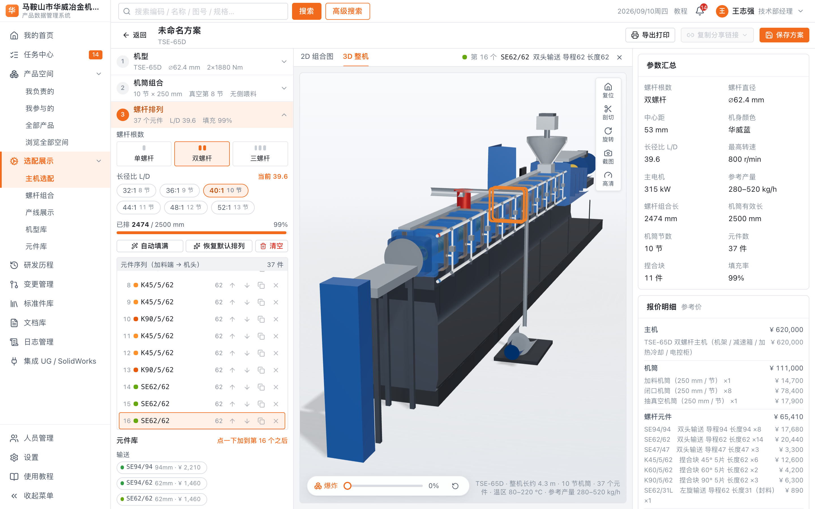815x509 pixels.
Task: Open 螺杆组合 in the sidebar
Action: pos(40,195)
